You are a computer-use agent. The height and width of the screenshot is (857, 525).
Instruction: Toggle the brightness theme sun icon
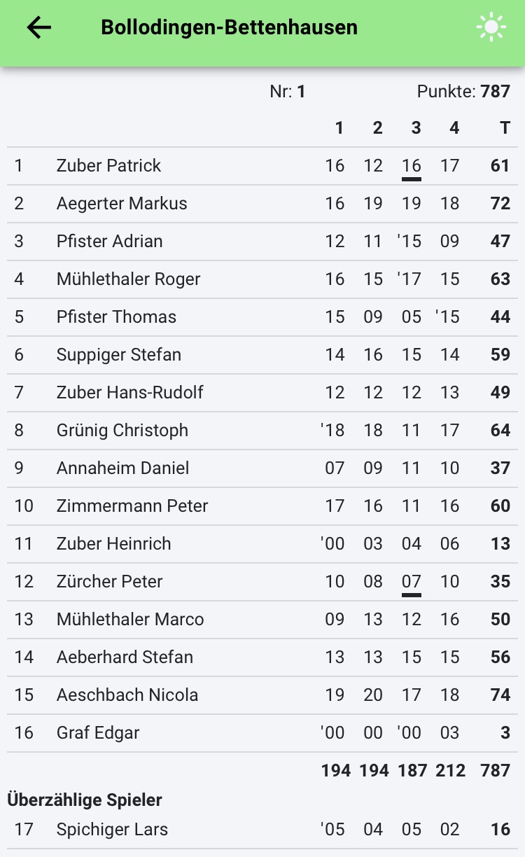(491, 27)
